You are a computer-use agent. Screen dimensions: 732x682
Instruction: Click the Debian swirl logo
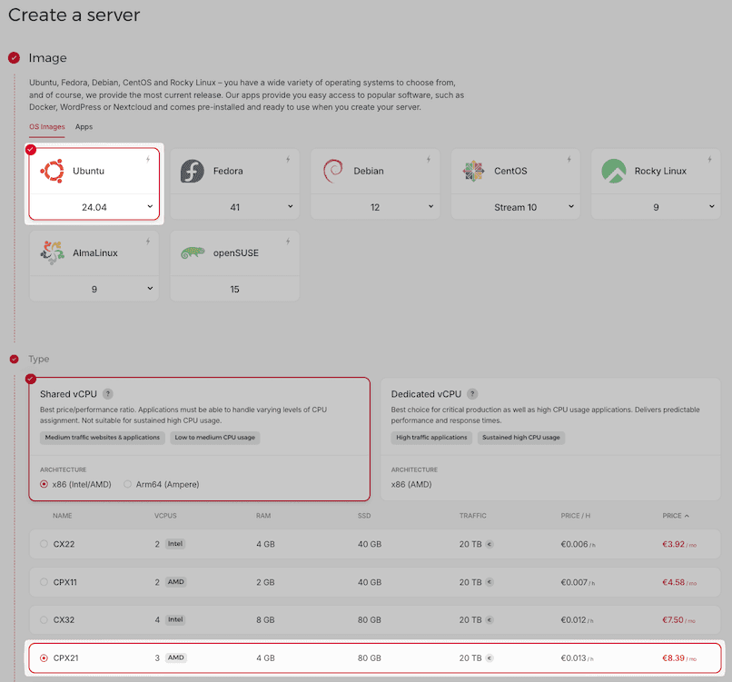coord(333,171)
